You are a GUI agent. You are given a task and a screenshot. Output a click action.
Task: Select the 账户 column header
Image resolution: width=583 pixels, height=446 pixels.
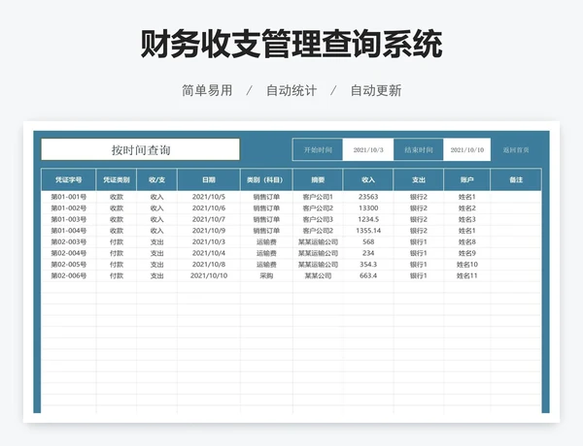click(467, 180)
